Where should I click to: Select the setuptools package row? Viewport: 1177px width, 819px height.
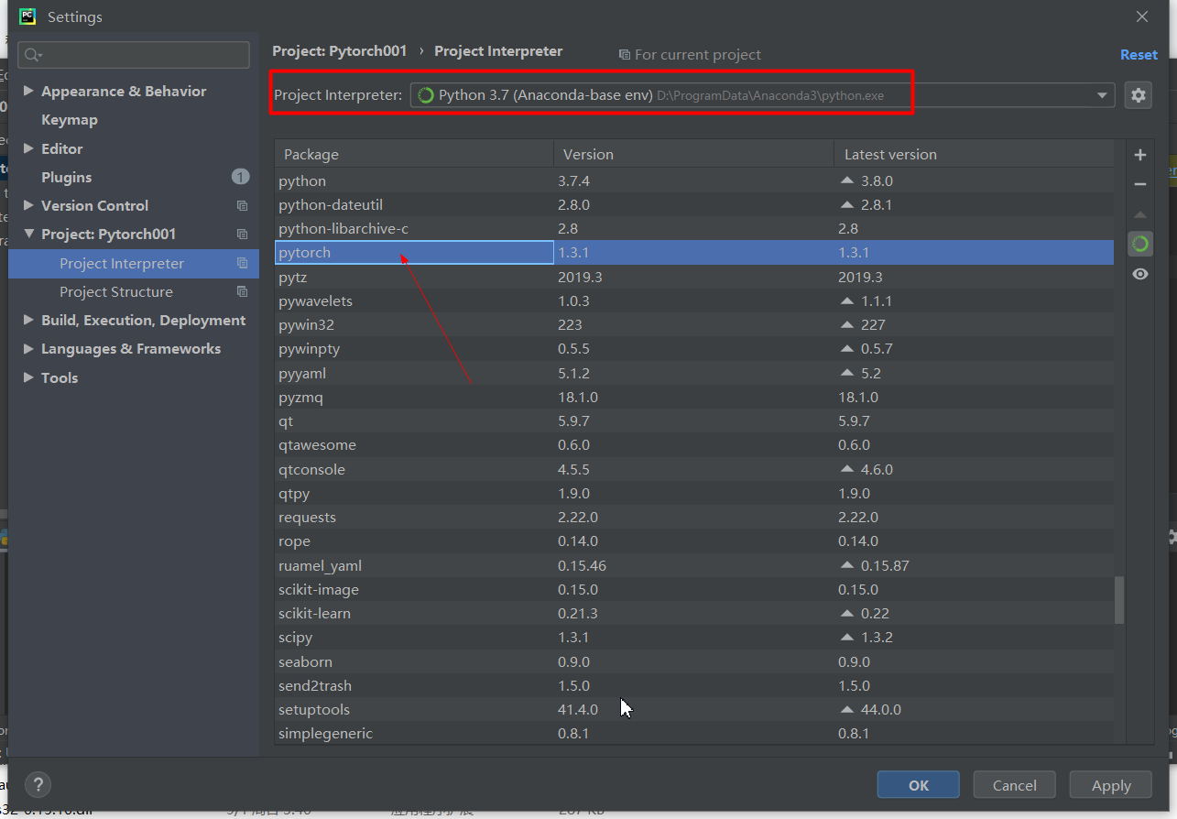694,709
